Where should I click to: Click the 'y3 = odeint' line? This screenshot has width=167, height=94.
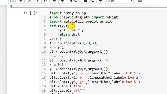pos(79,69)
